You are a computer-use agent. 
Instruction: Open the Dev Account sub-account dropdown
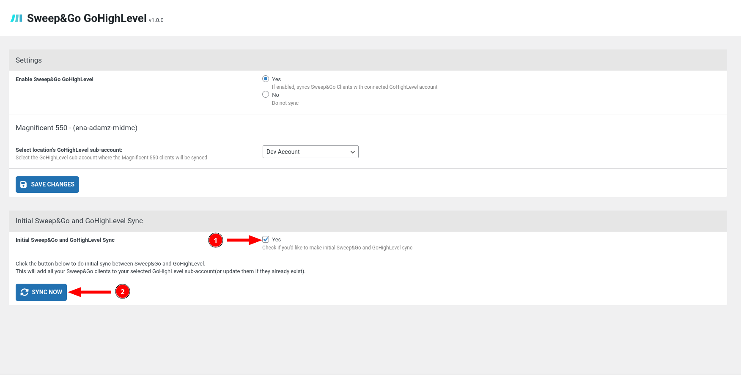click(x=310, y=152)
